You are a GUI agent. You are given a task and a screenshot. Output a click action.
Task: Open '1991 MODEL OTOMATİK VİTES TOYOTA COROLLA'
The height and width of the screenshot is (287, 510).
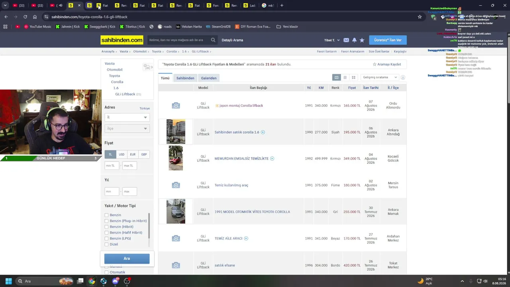[252, 212]
